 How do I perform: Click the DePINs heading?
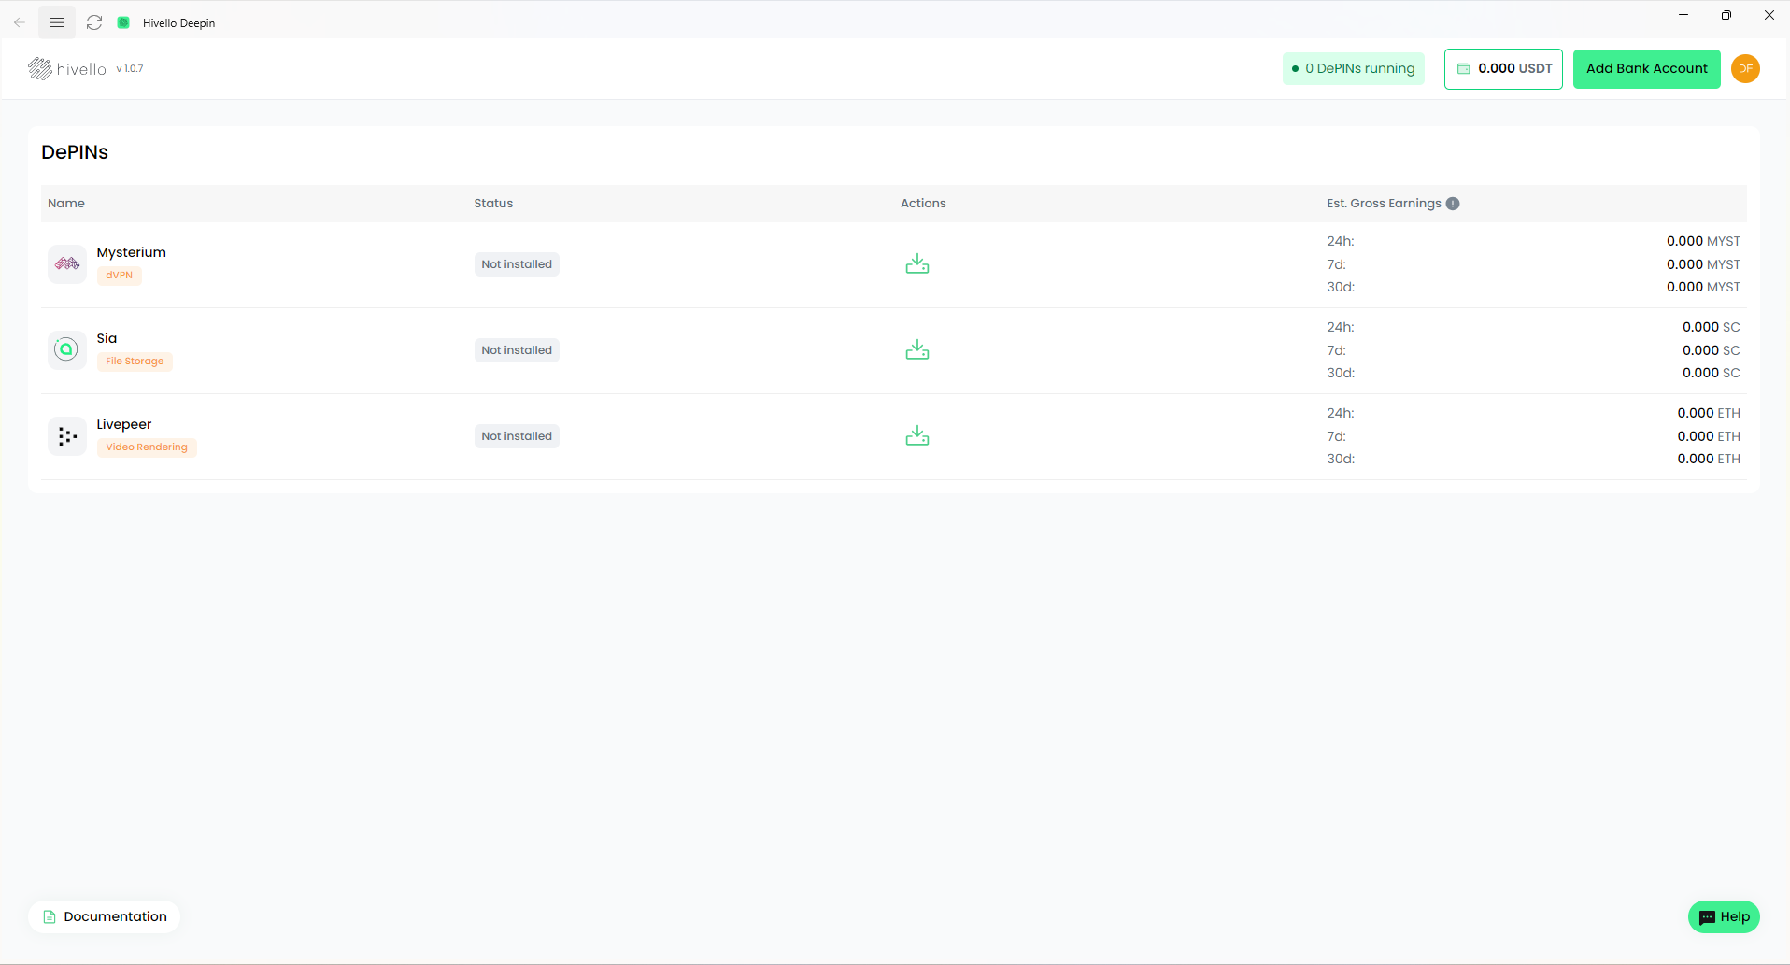74,151
